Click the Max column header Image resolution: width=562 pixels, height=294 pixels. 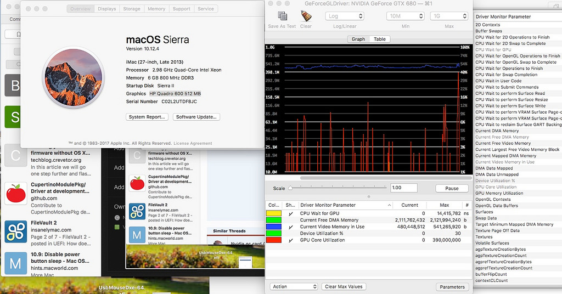444,205
